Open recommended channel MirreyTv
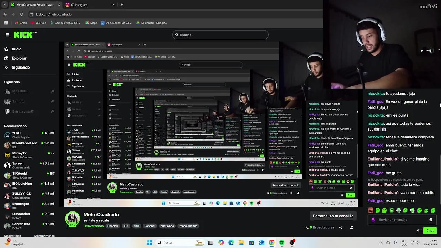 29,155
